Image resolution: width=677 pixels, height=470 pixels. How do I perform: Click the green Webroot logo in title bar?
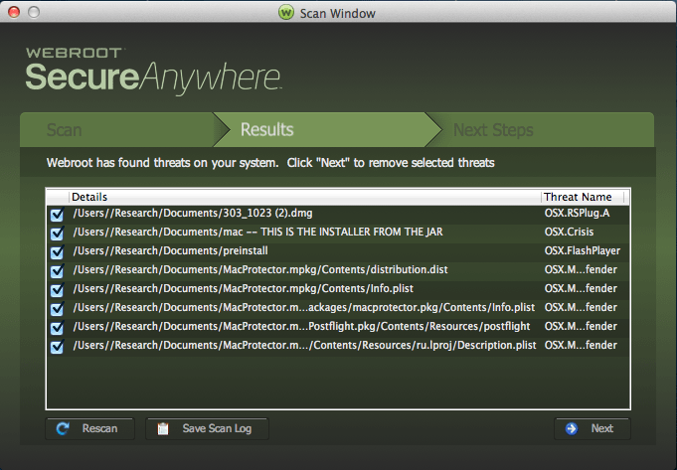point(286,12)
